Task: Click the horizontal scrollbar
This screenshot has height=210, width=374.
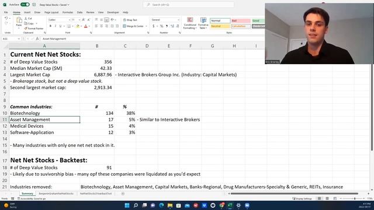Action: point(295,194)
